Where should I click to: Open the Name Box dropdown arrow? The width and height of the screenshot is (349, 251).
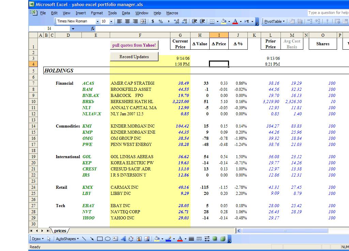pyautogui.click(x=73, y=29)
